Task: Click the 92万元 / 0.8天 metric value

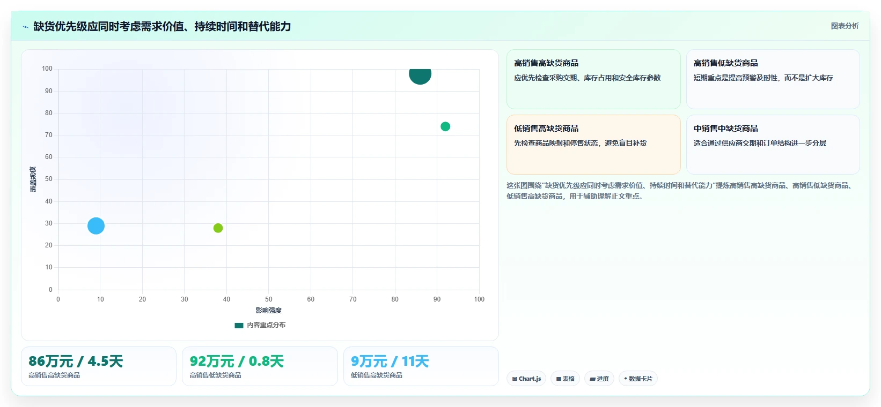Action: point(237,361)
